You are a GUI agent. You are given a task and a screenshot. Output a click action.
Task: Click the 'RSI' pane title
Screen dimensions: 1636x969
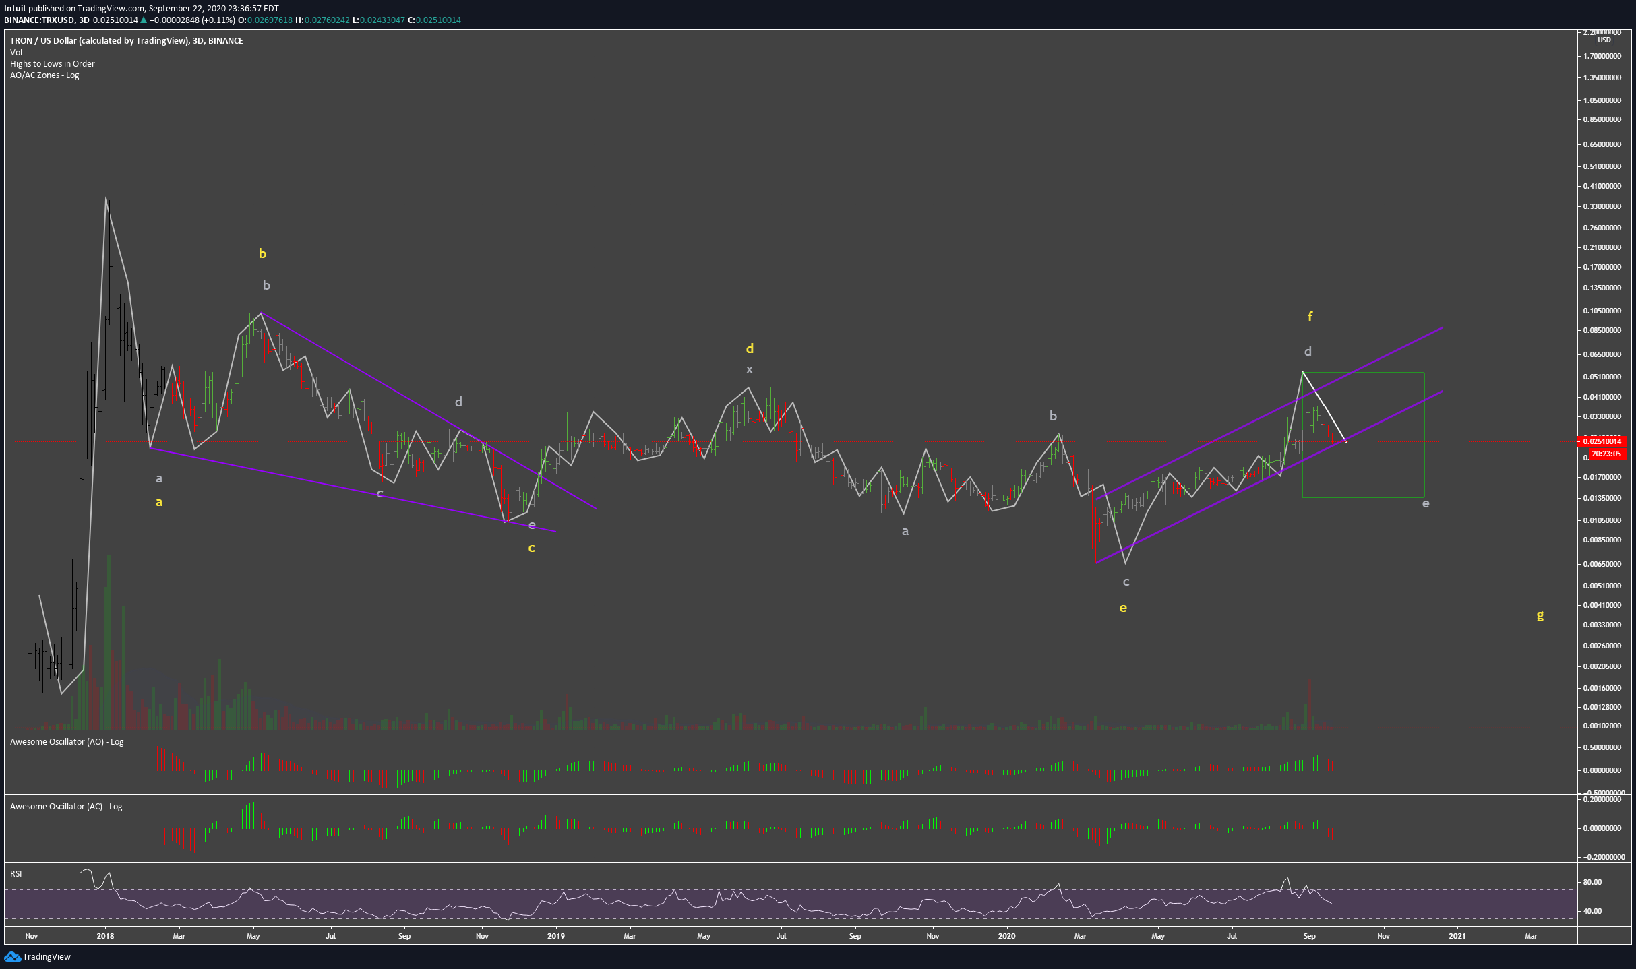click(x=16, y=873)
